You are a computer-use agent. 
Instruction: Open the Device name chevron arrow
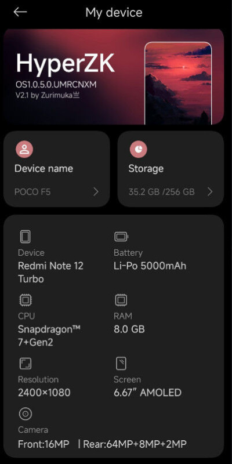(96, 192)
